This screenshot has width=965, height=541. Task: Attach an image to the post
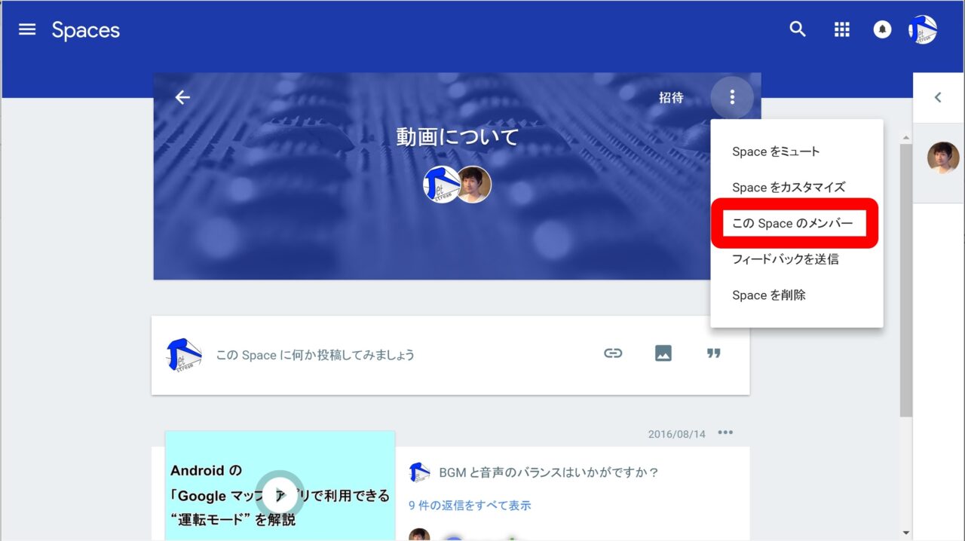click(x=663, y=353)
